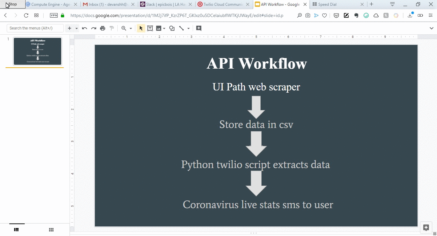437x236 pixels.
Task: Click the shape tool icon
Action: pyautogui.click(x=172, y=28)
